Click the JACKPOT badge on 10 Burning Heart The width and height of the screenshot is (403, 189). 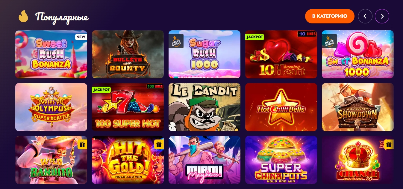click(254, 37)
